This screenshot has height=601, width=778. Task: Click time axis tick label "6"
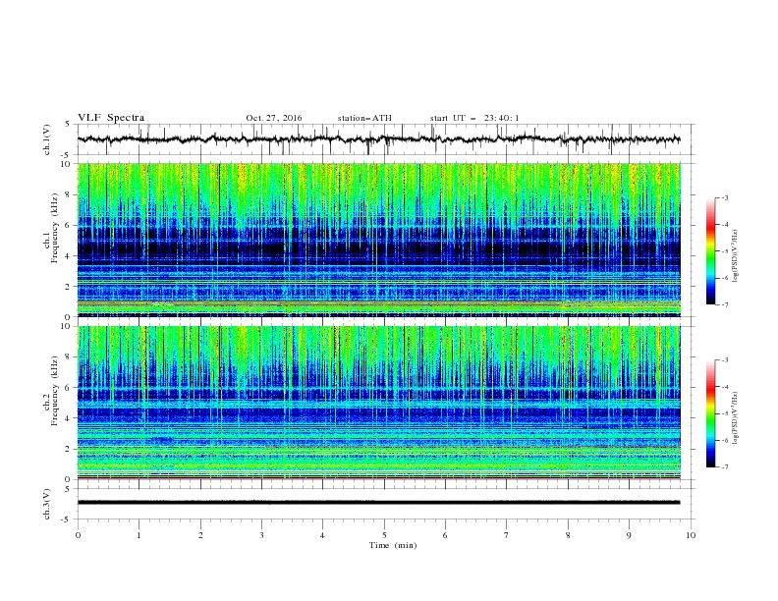pos(445,535)
